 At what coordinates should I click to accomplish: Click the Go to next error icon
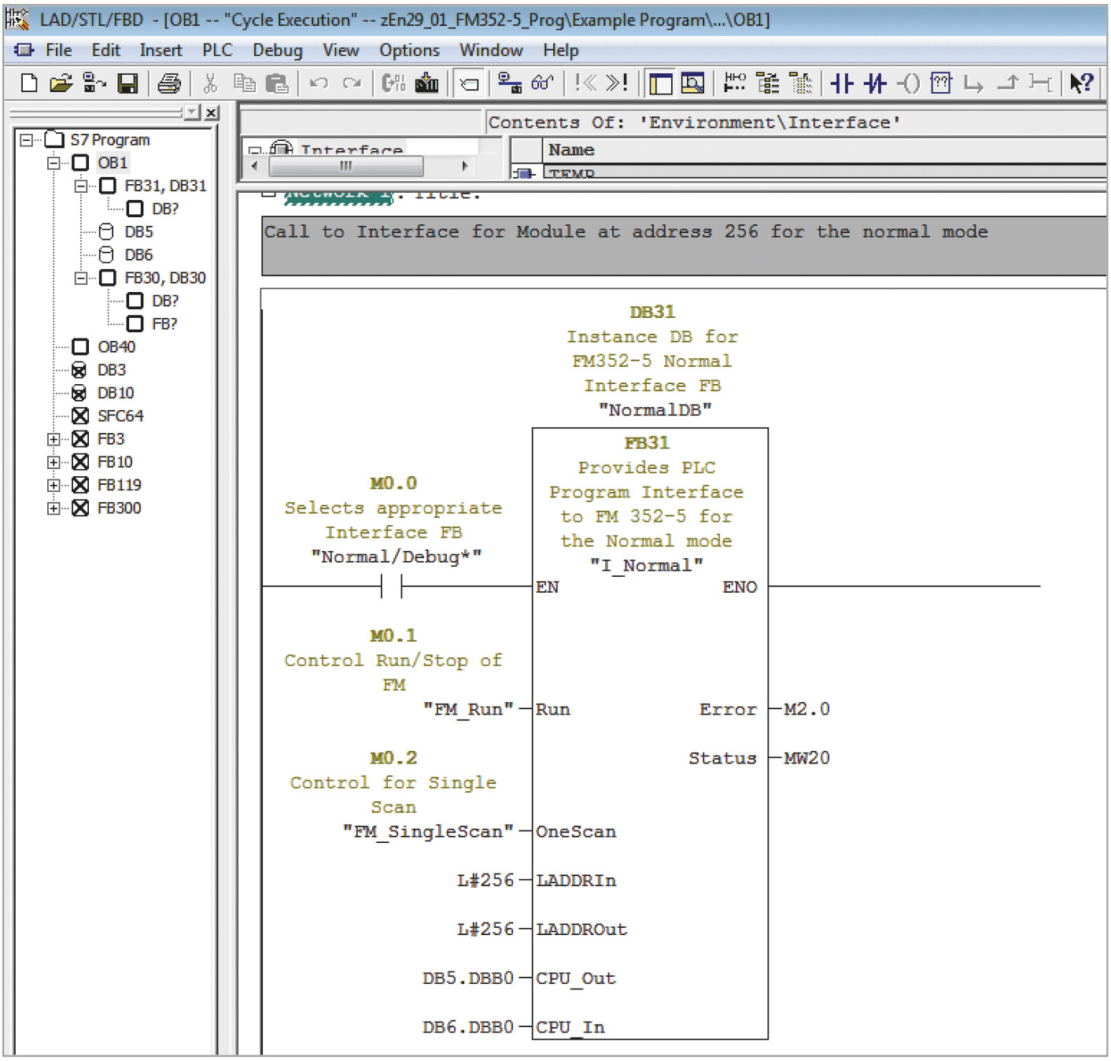tap(618, 83)
